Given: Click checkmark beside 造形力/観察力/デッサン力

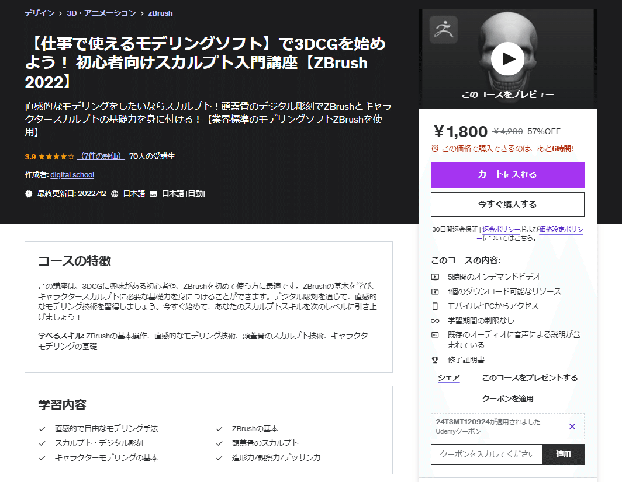Looking at the screenshot, I should (x=219, y=458).
